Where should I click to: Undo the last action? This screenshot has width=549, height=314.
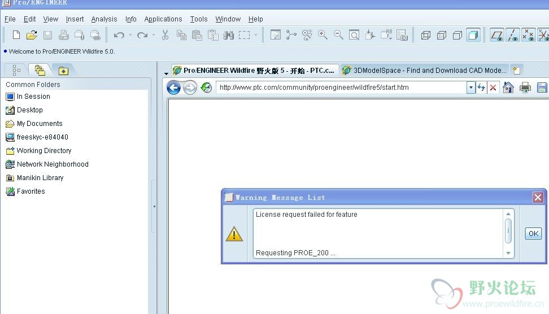pyautogui.click(x=119, y=35)
